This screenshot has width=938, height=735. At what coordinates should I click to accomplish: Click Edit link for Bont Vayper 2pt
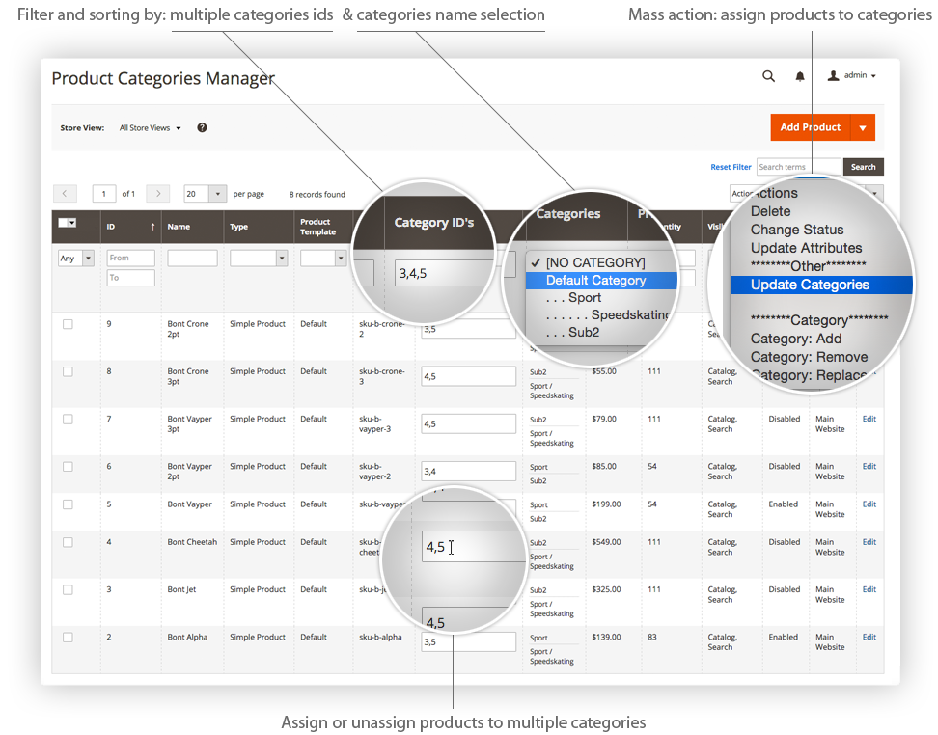pyautogui.click(x=869, y=466)
